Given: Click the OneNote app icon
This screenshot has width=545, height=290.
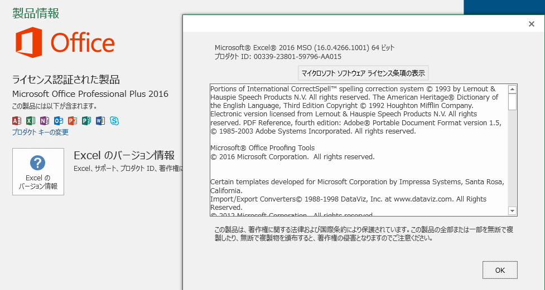Looking at the screenshot, I should 45,121.
